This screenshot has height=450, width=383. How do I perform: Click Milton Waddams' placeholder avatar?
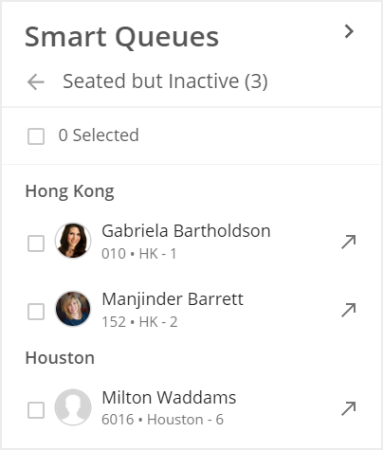click(x=73, y=407)
